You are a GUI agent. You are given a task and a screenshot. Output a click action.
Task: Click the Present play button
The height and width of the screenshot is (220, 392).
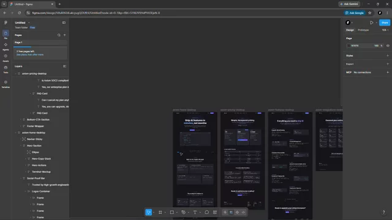pos(372,23)
